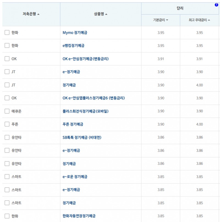Click 푸른 bank name cell
The width and height of the screenshot is (220, 222).
tap(15, 124)
